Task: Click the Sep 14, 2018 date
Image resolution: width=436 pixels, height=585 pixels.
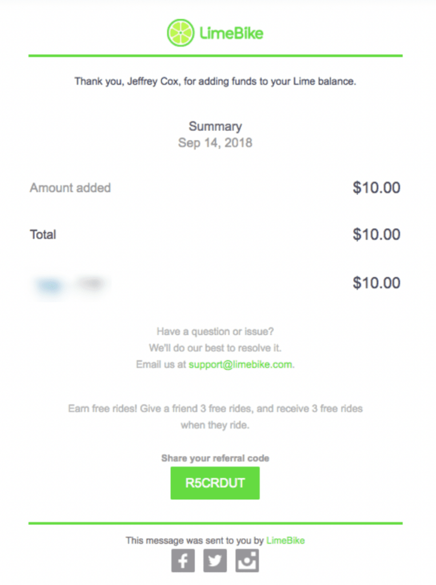Action: tap(215, 143)
